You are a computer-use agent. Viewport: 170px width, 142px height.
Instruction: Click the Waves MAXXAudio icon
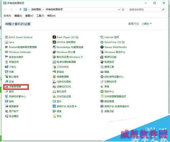pos(102,47)
